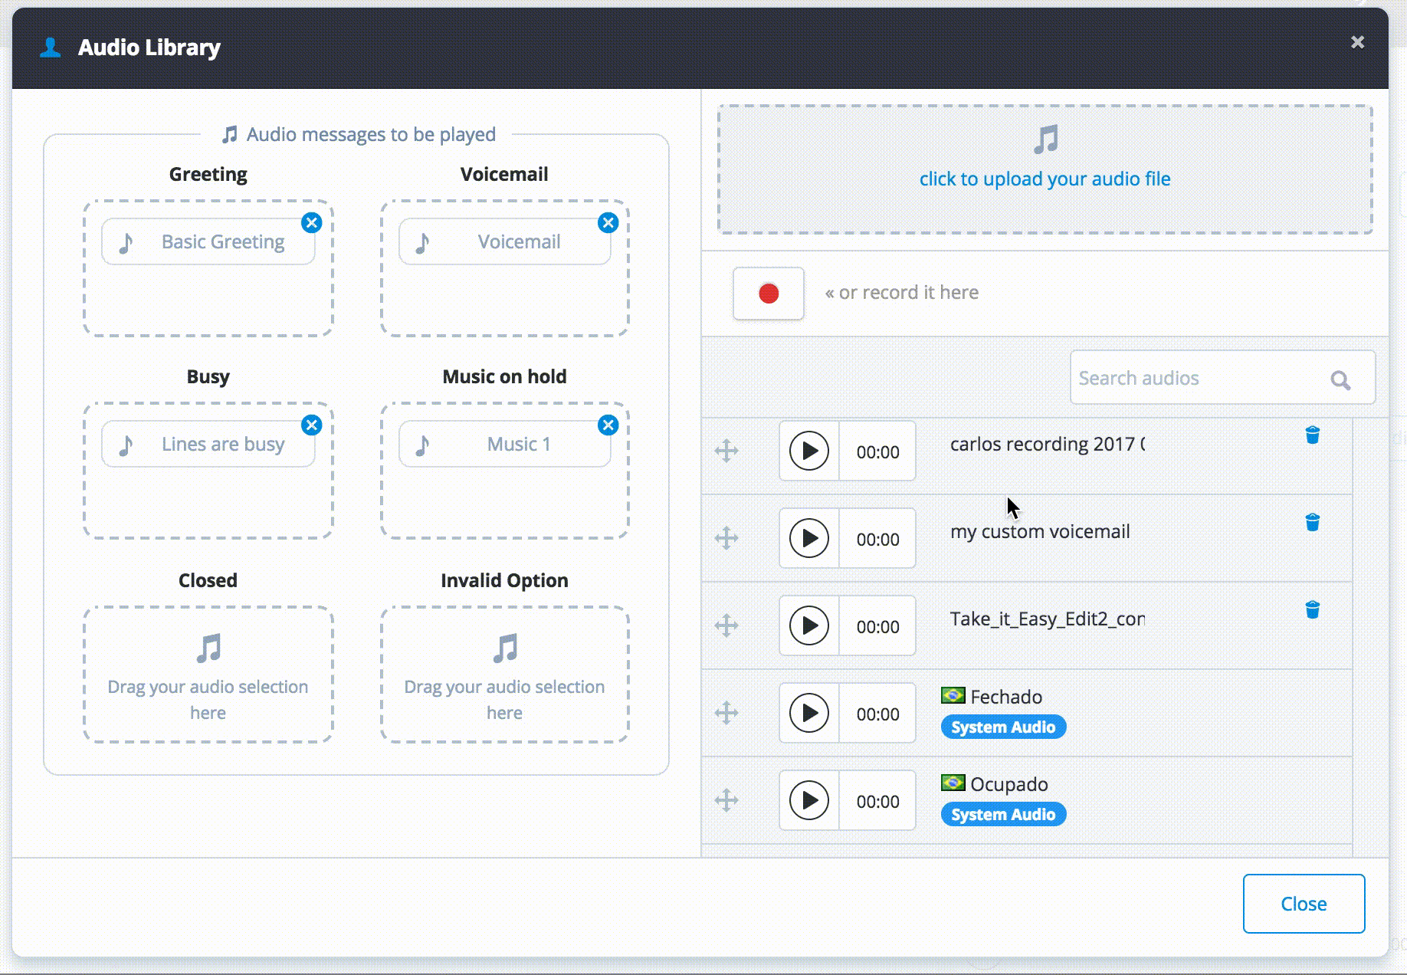
Task: Play the carlos recording audio
Action: click(x=809, y=451)
